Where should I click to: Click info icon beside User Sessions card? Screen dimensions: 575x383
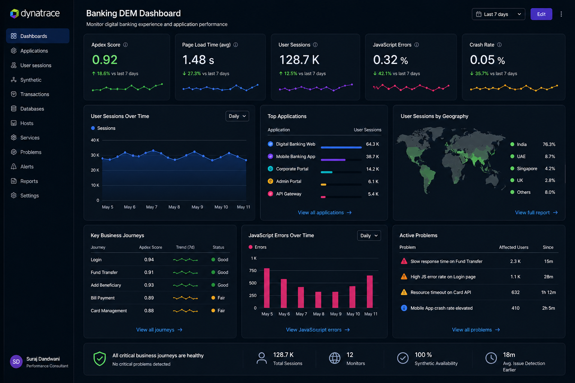[x=315, y=45]
